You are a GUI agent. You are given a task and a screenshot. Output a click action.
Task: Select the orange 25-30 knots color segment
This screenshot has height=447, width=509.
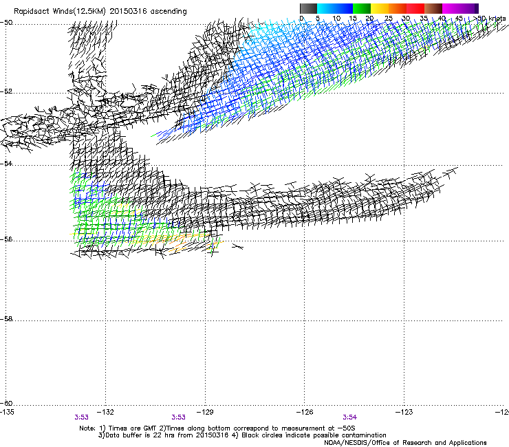click(398, 8)
